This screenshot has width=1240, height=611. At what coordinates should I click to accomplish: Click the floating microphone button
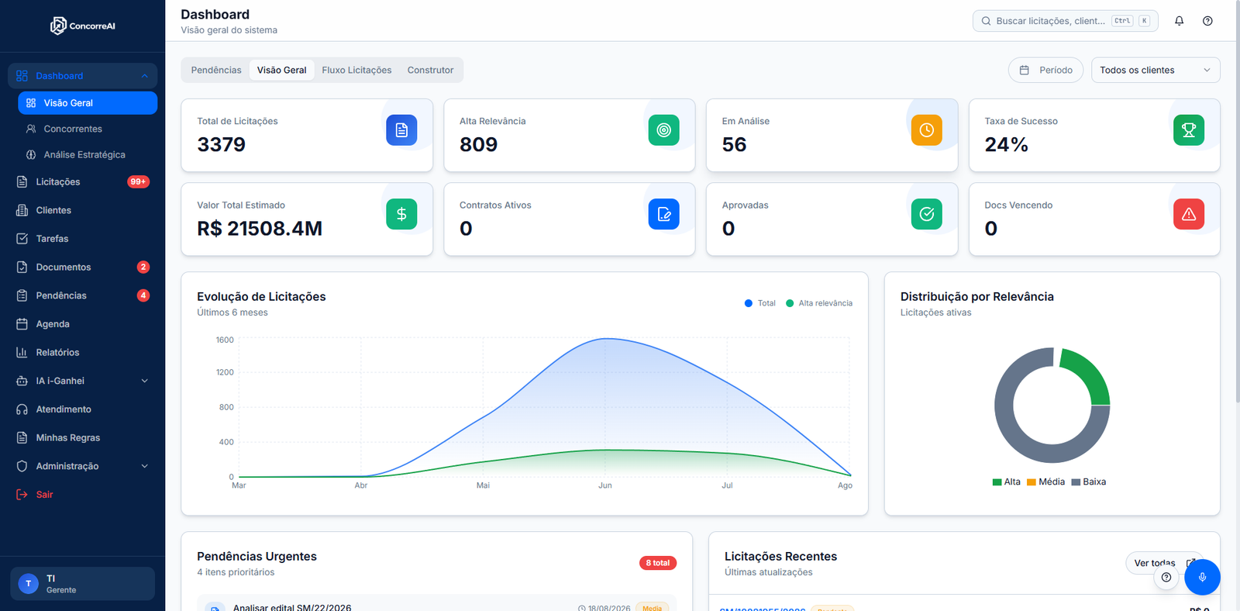click(1202, 577)
